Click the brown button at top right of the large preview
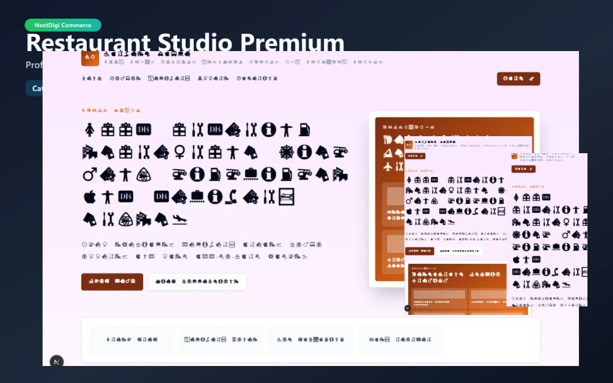 [x=518, y=78]
